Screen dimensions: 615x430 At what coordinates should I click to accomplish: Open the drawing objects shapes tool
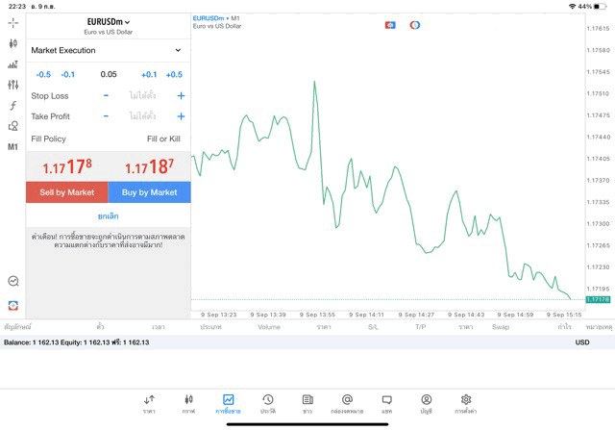pos(12,126)
